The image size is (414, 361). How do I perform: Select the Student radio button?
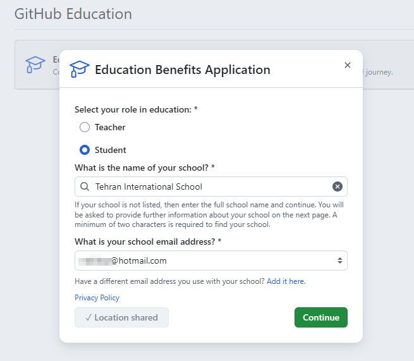click(85, 150)
